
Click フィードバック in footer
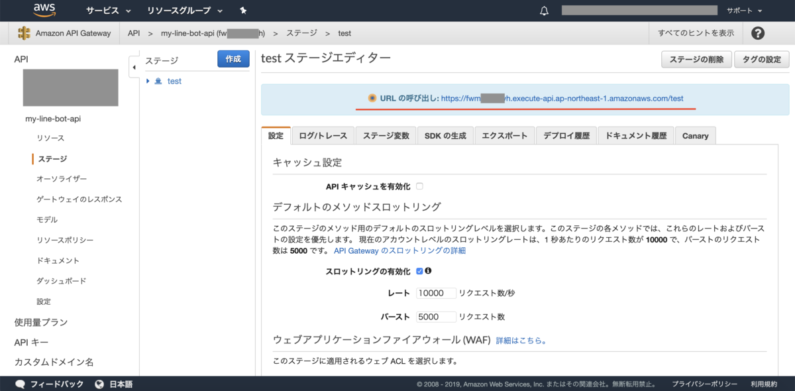(x=57, y=384)
